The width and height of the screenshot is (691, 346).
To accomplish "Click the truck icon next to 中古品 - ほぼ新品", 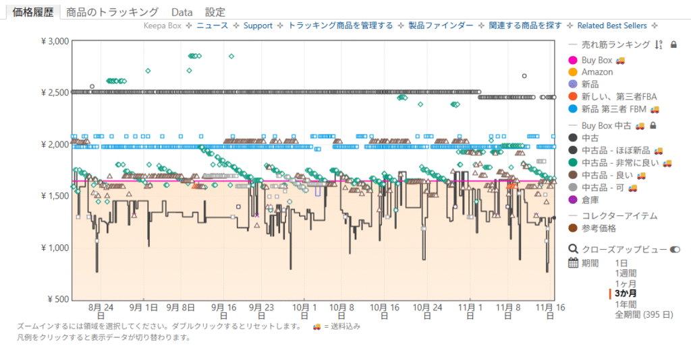I will point(659,150).
